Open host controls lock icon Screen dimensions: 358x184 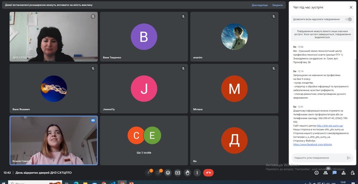point(351,173)
